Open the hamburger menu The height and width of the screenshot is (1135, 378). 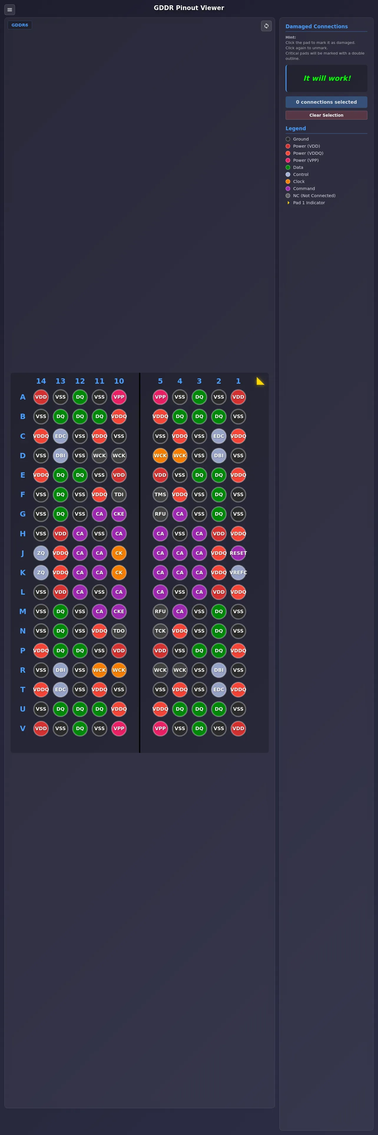click(10, 10)
